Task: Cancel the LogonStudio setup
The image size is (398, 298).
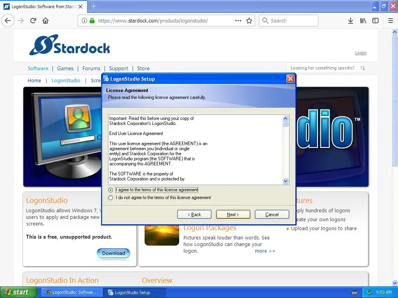Action: (272, 214)
